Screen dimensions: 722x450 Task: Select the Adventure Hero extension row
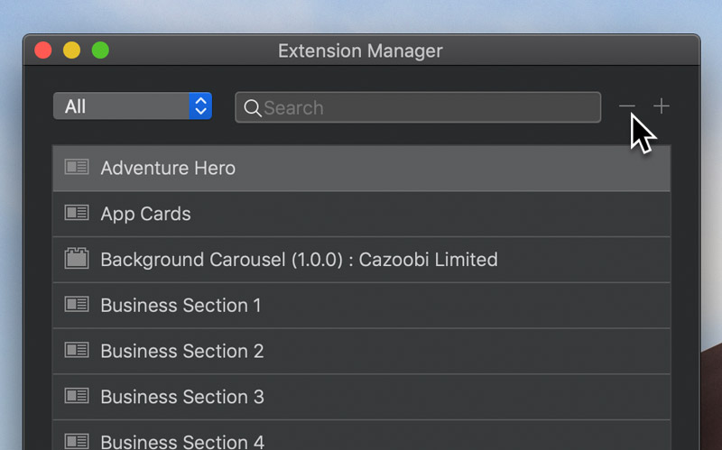[x=361, y=168]
